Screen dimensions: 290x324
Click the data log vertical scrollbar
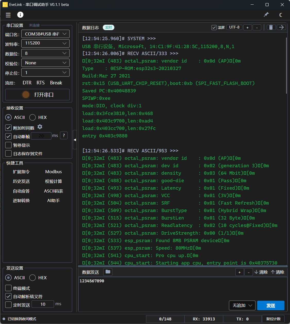(x=286, y=66)
